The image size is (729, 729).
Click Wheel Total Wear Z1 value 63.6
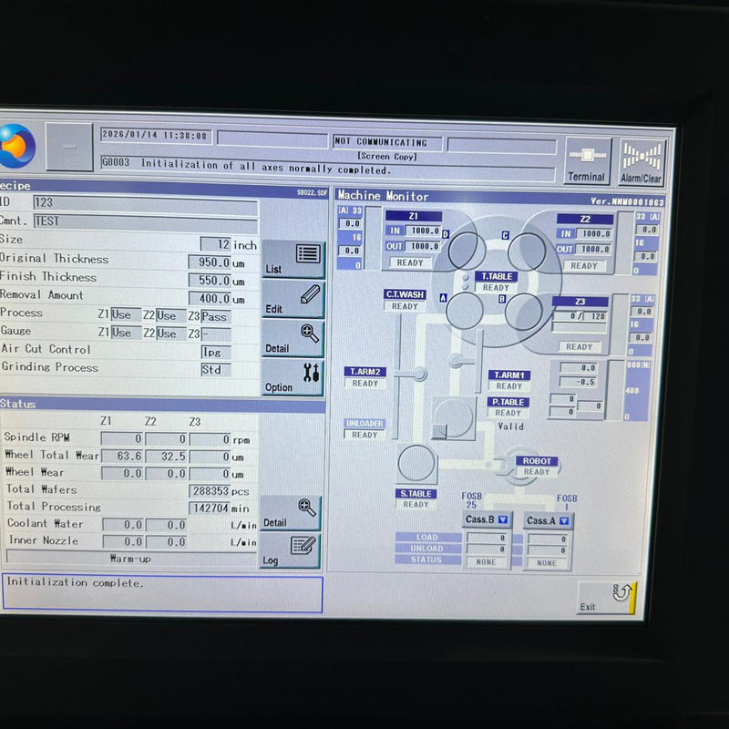[x=122, y=457]
